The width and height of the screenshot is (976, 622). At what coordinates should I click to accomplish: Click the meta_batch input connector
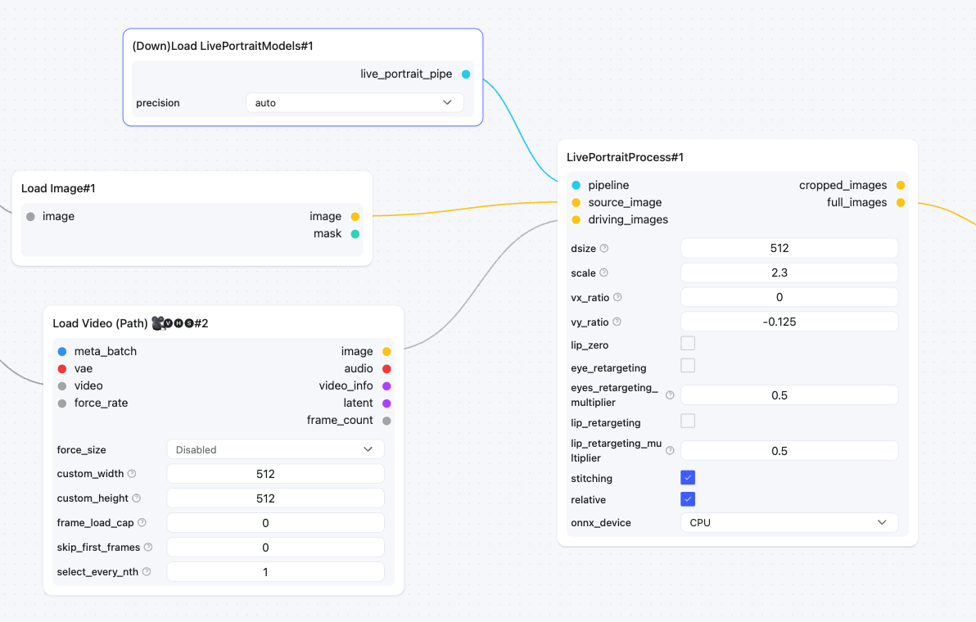[62, 351]
